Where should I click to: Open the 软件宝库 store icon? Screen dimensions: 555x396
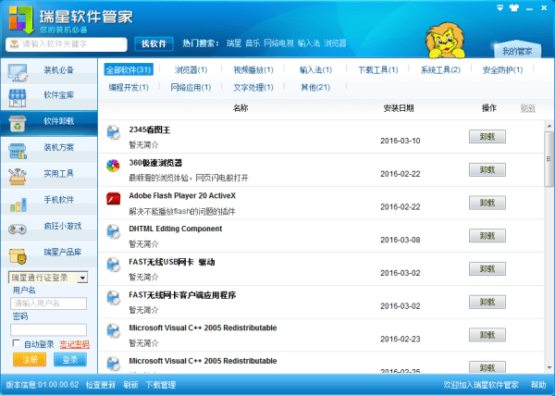[18, 98]
